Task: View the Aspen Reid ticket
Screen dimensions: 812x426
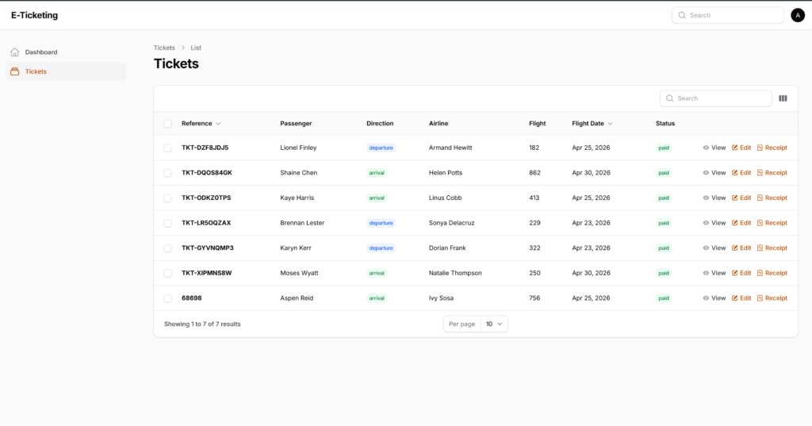Action: pos(714,298)
